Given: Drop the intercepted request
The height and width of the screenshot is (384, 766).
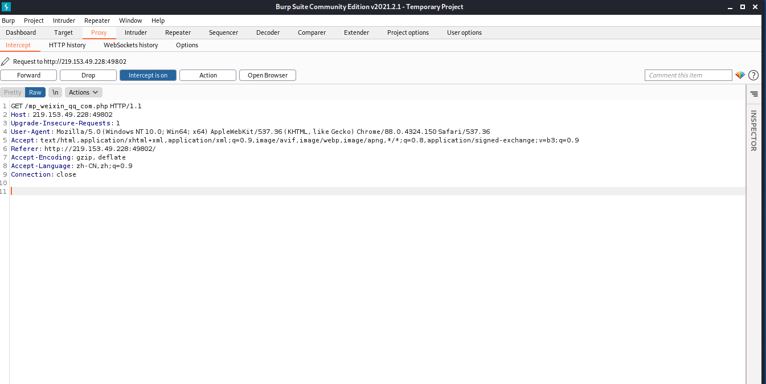Looking at the screenshot, I should (x=88, y=75).
